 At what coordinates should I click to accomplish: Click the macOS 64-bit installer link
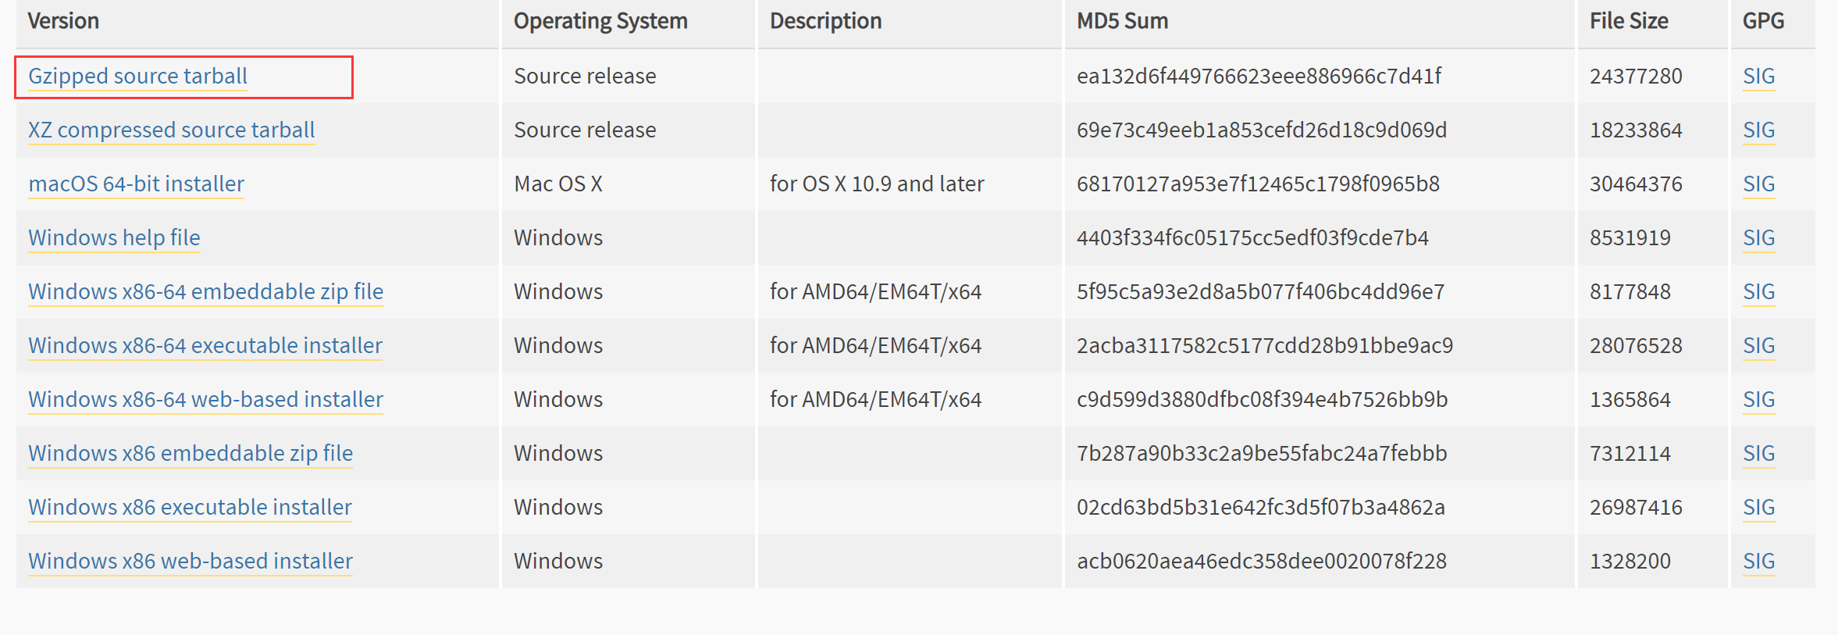136,184
